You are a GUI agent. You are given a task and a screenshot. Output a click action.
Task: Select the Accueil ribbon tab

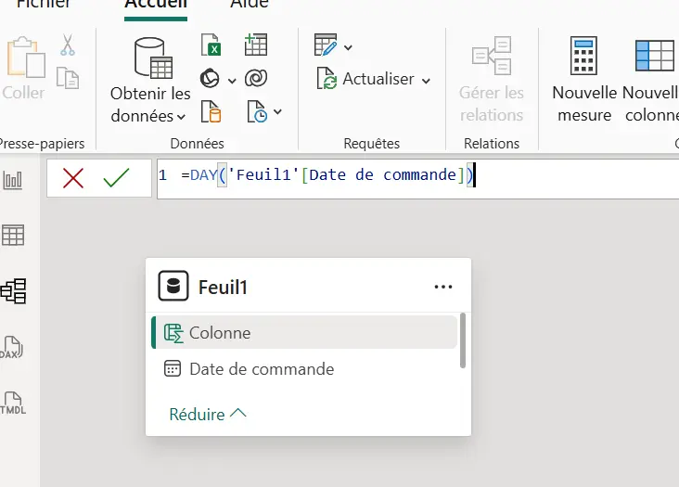[156, 5]
